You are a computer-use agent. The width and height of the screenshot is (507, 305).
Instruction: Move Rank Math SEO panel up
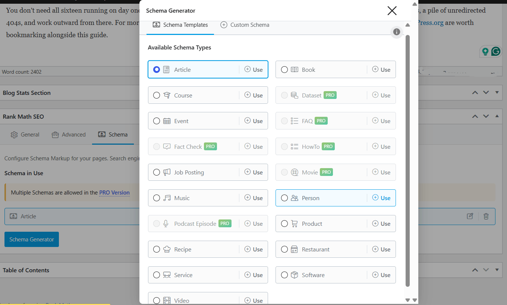click(x=475, y=116)
